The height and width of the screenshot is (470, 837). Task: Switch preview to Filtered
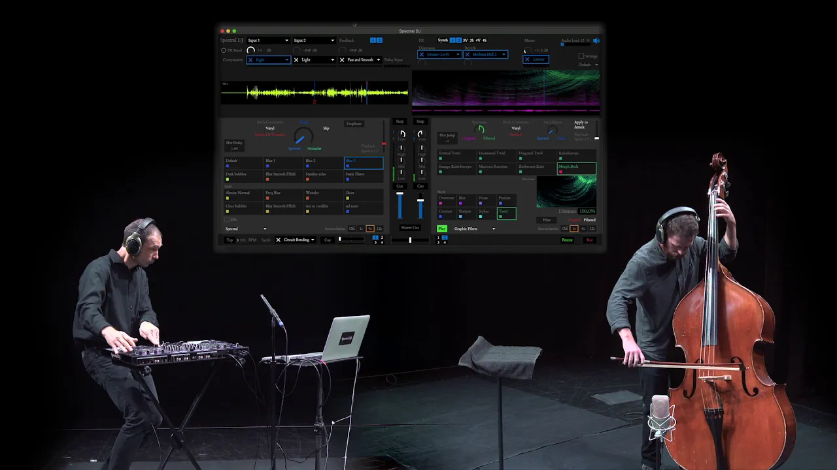point(590,220)
